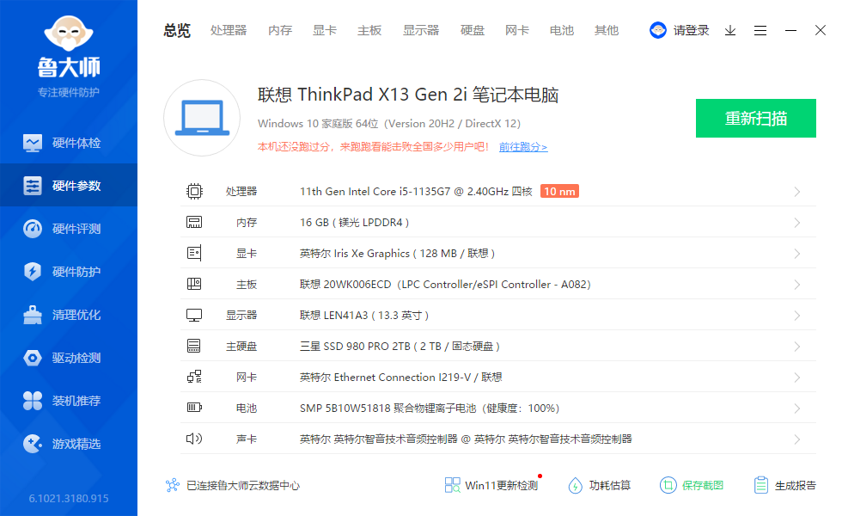This screenshot has height=516, width=842.
Task: Open 装机推荐 clover icon
Action: tap(33, 401)
